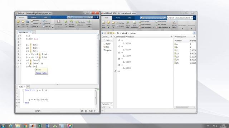229x128 pixels.
Task: Switch to the VIEW tab in the Editor
Action: 45,17
